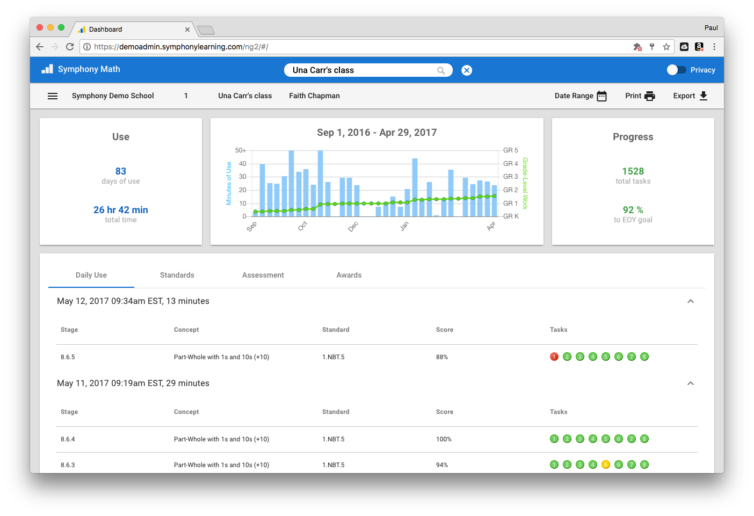This screenshot has width=754, height=516.
Task: Collapse the May 12, 2017 session
Action: coord(691,301)
